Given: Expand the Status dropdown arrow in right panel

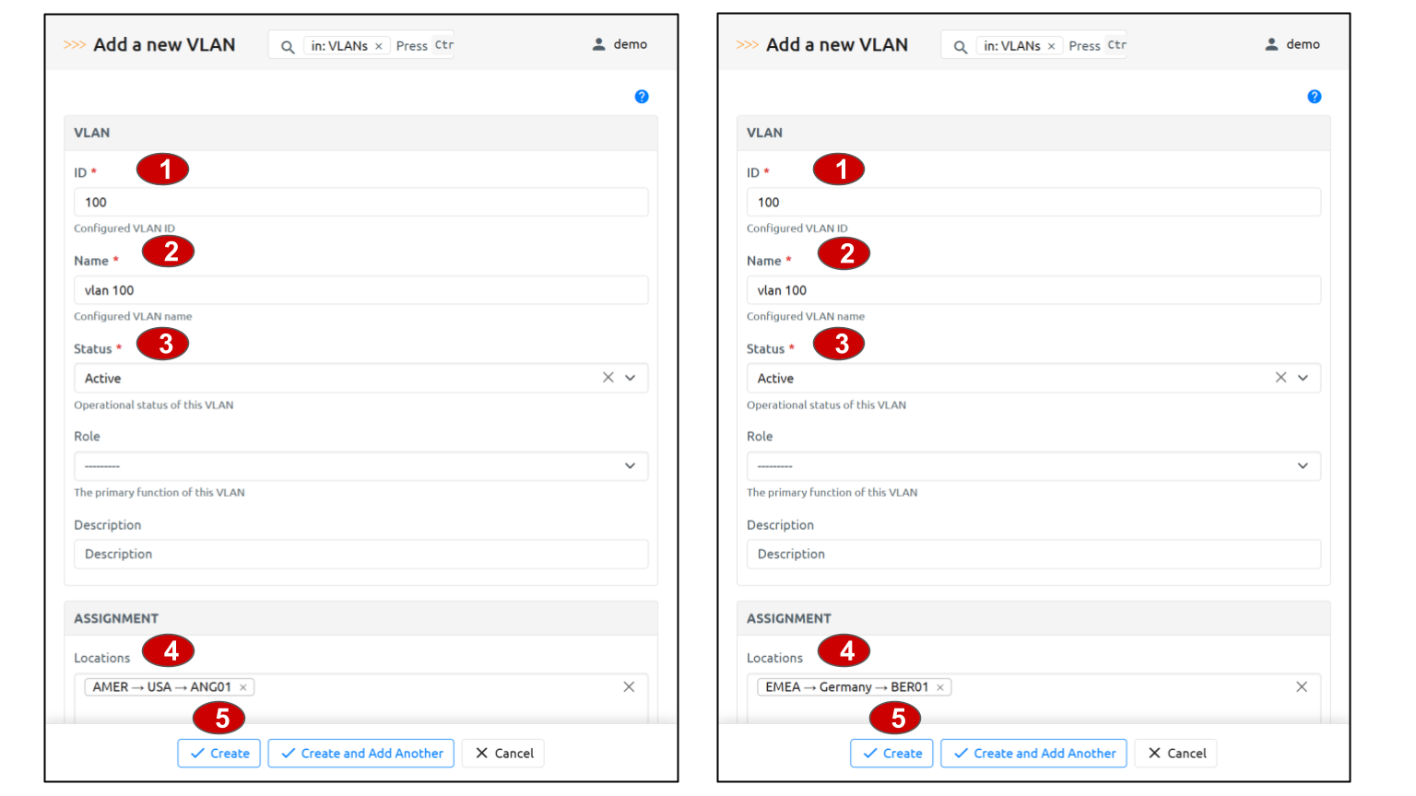Looking at the screenshot, I should [x=1303, y=378].
